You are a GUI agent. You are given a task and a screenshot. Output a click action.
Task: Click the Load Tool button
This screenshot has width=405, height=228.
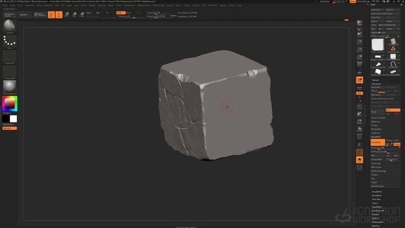(378, 10)
